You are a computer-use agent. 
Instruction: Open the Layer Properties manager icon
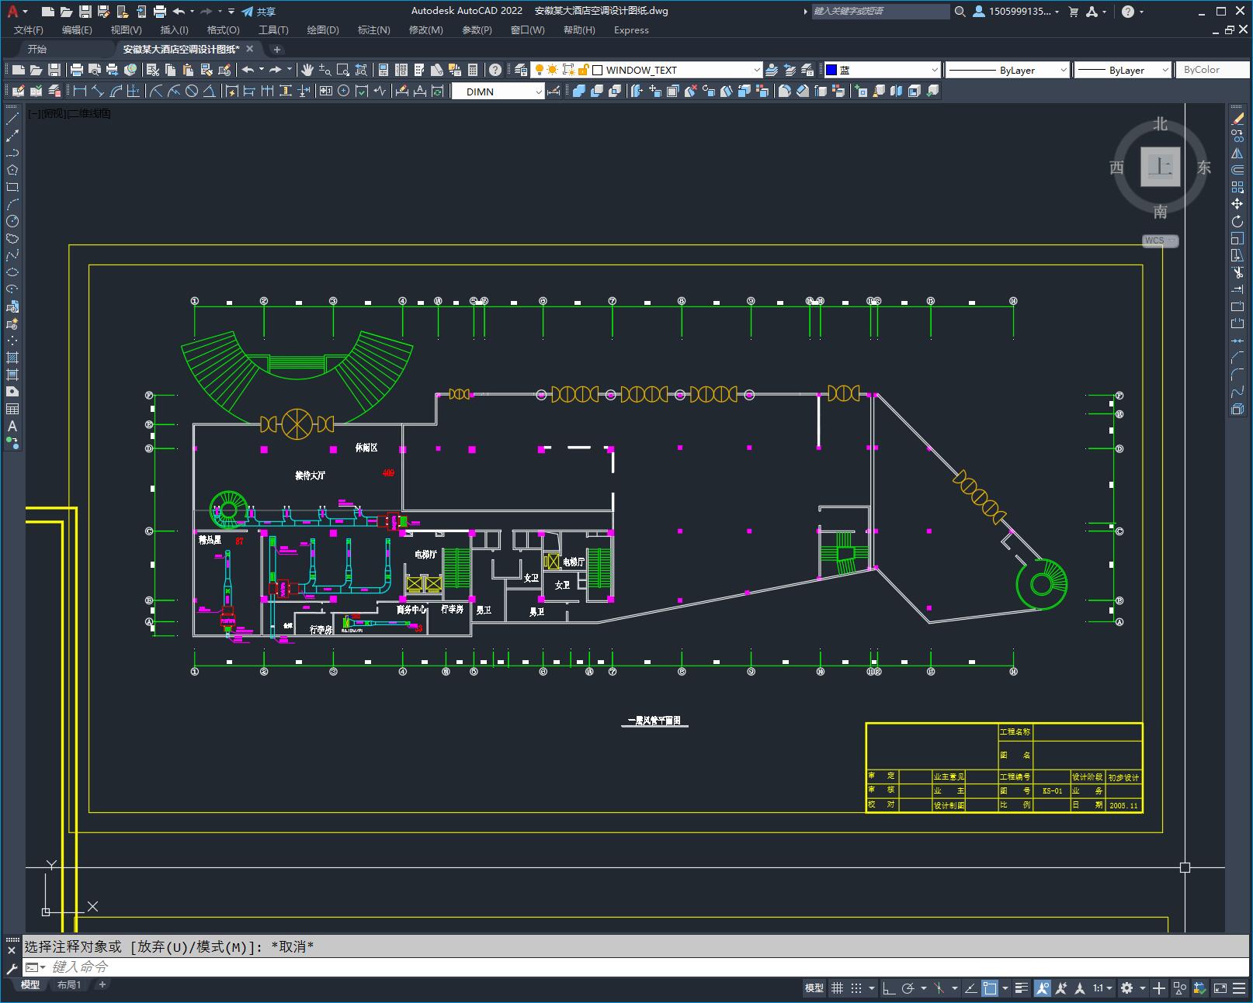[x=521, y=70]
